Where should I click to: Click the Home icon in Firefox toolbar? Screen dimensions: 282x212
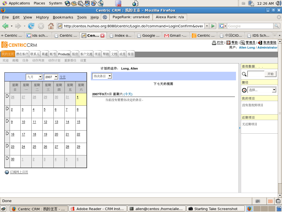[x=51, y=26]
